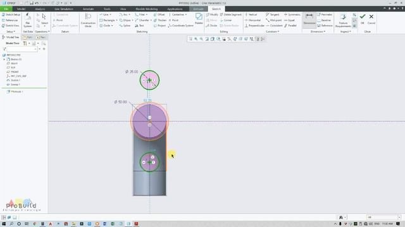Screen dimensions: 405x227
Task: Open Feature Requirements
Action: [343, 20]
